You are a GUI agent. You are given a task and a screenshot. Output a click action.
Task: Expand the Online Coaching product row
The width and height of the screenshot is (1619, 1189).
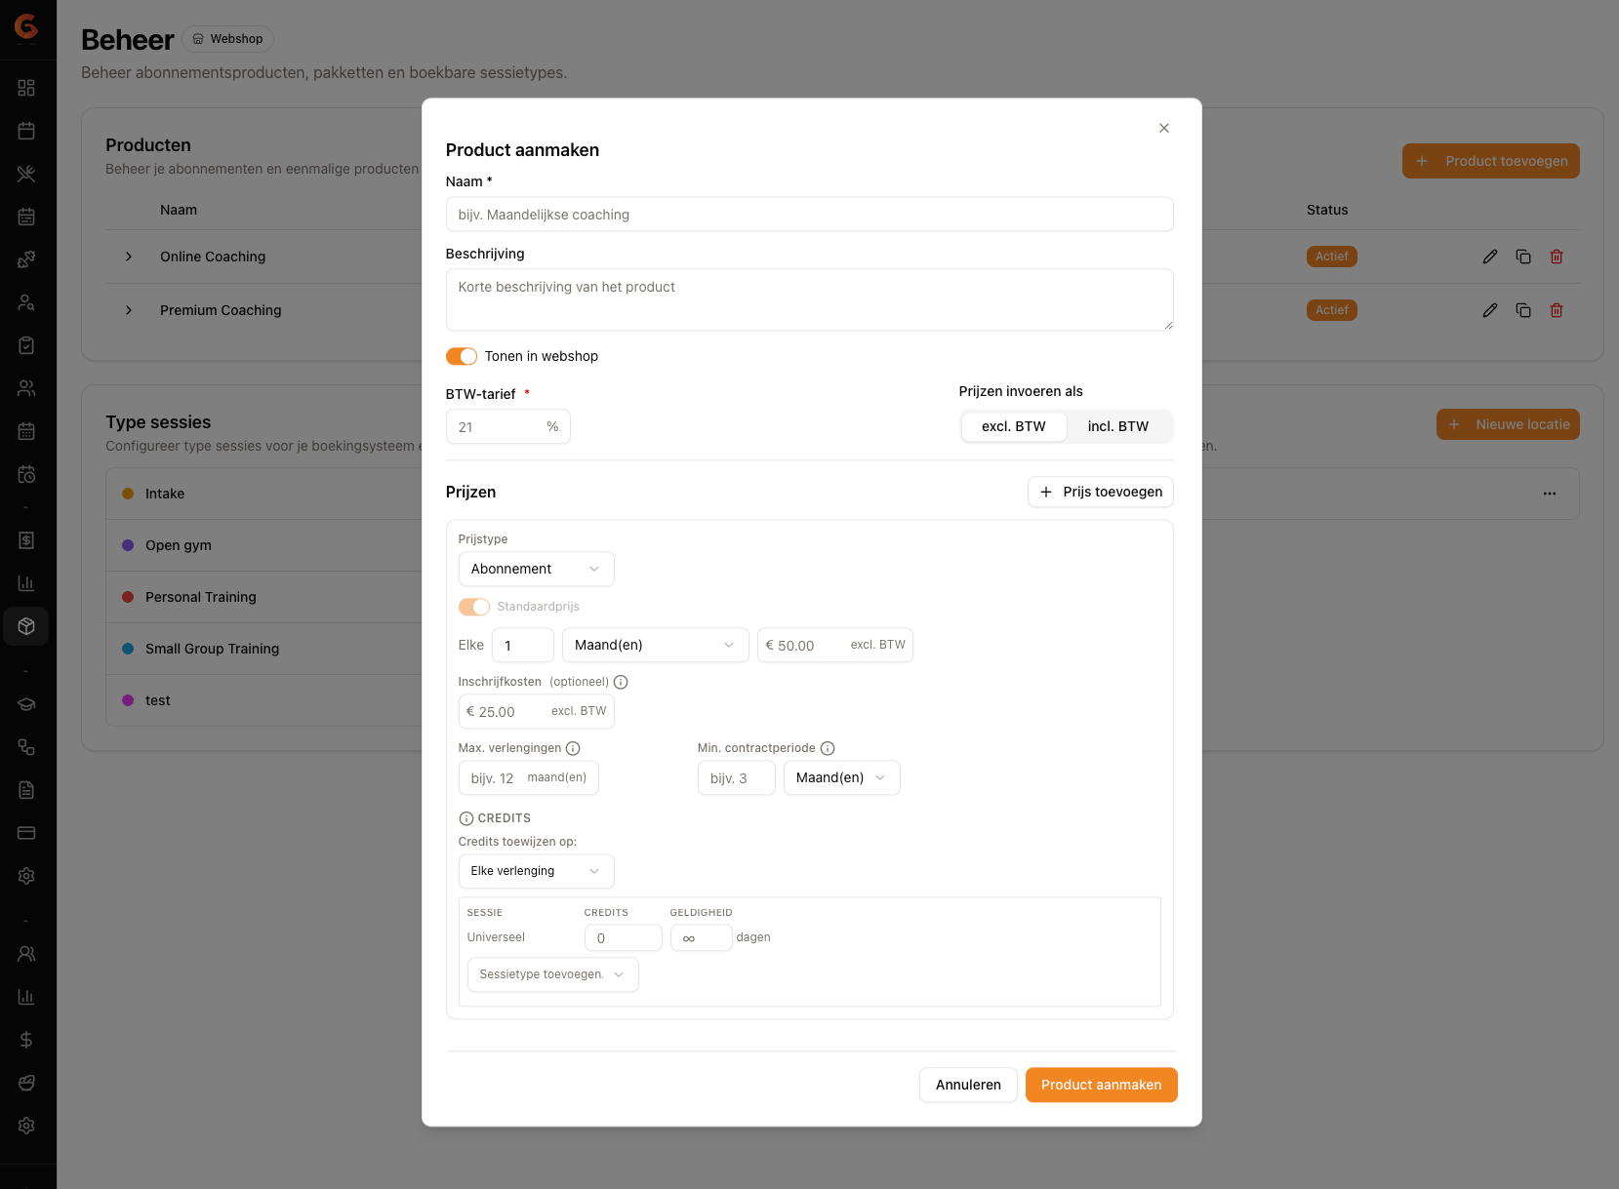pyautogui.click(x=129, y=257)
